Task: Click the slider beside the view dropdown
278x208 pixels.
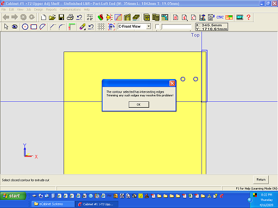Action: (173, 27)
